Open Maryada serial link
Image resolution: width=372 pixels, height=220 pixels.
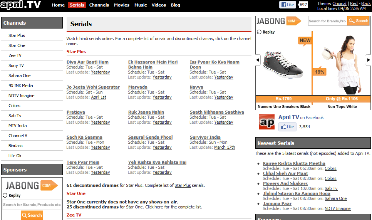(137, 87)
